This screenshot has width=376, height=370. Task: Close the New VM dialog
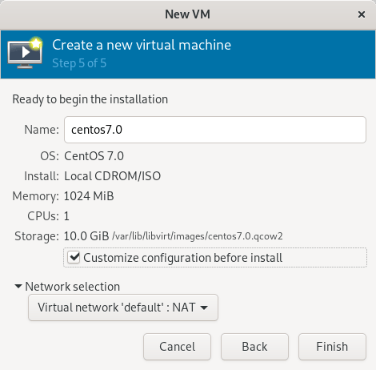pos(362,14)
